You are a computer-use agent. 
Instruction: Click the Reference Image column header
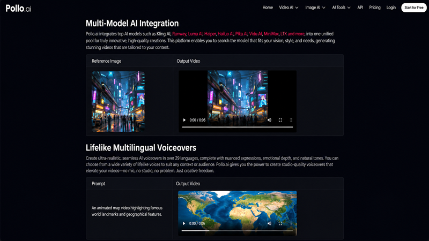tap(106, 61)
